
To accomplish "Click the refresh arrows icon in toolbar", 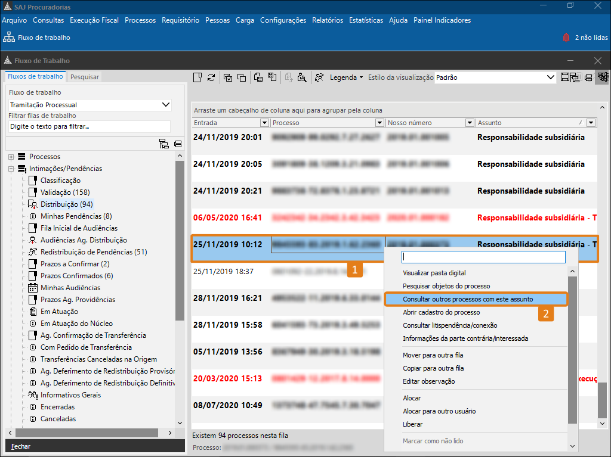I will tap(211, 77).
